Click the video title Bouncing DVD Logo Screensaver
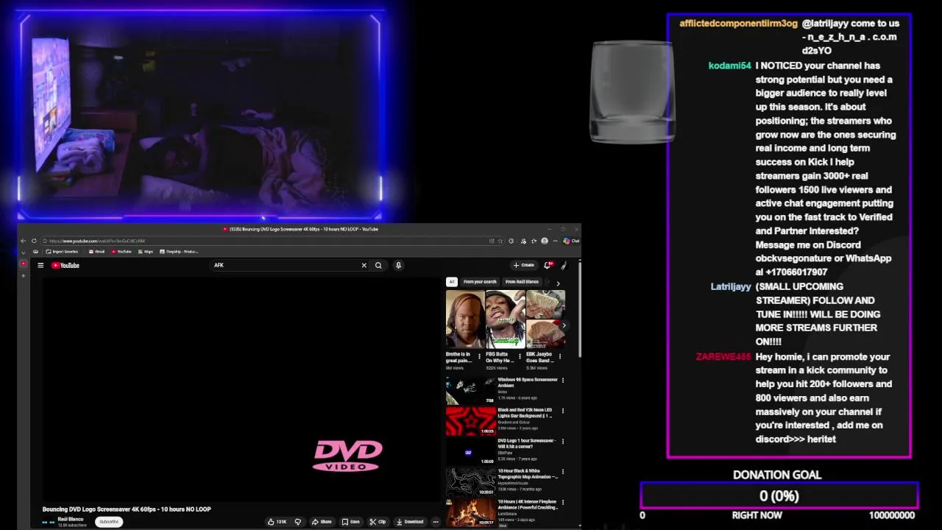This screenshot has height=530, width=942. (x=127, y=509)
